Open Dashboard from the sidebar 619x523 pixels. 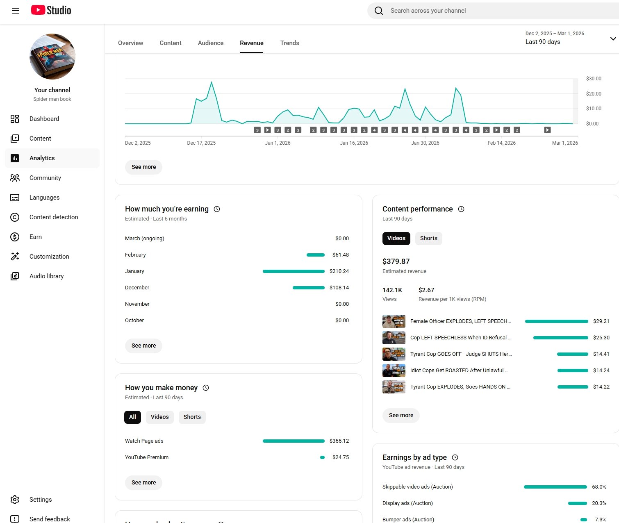[44, 119]
